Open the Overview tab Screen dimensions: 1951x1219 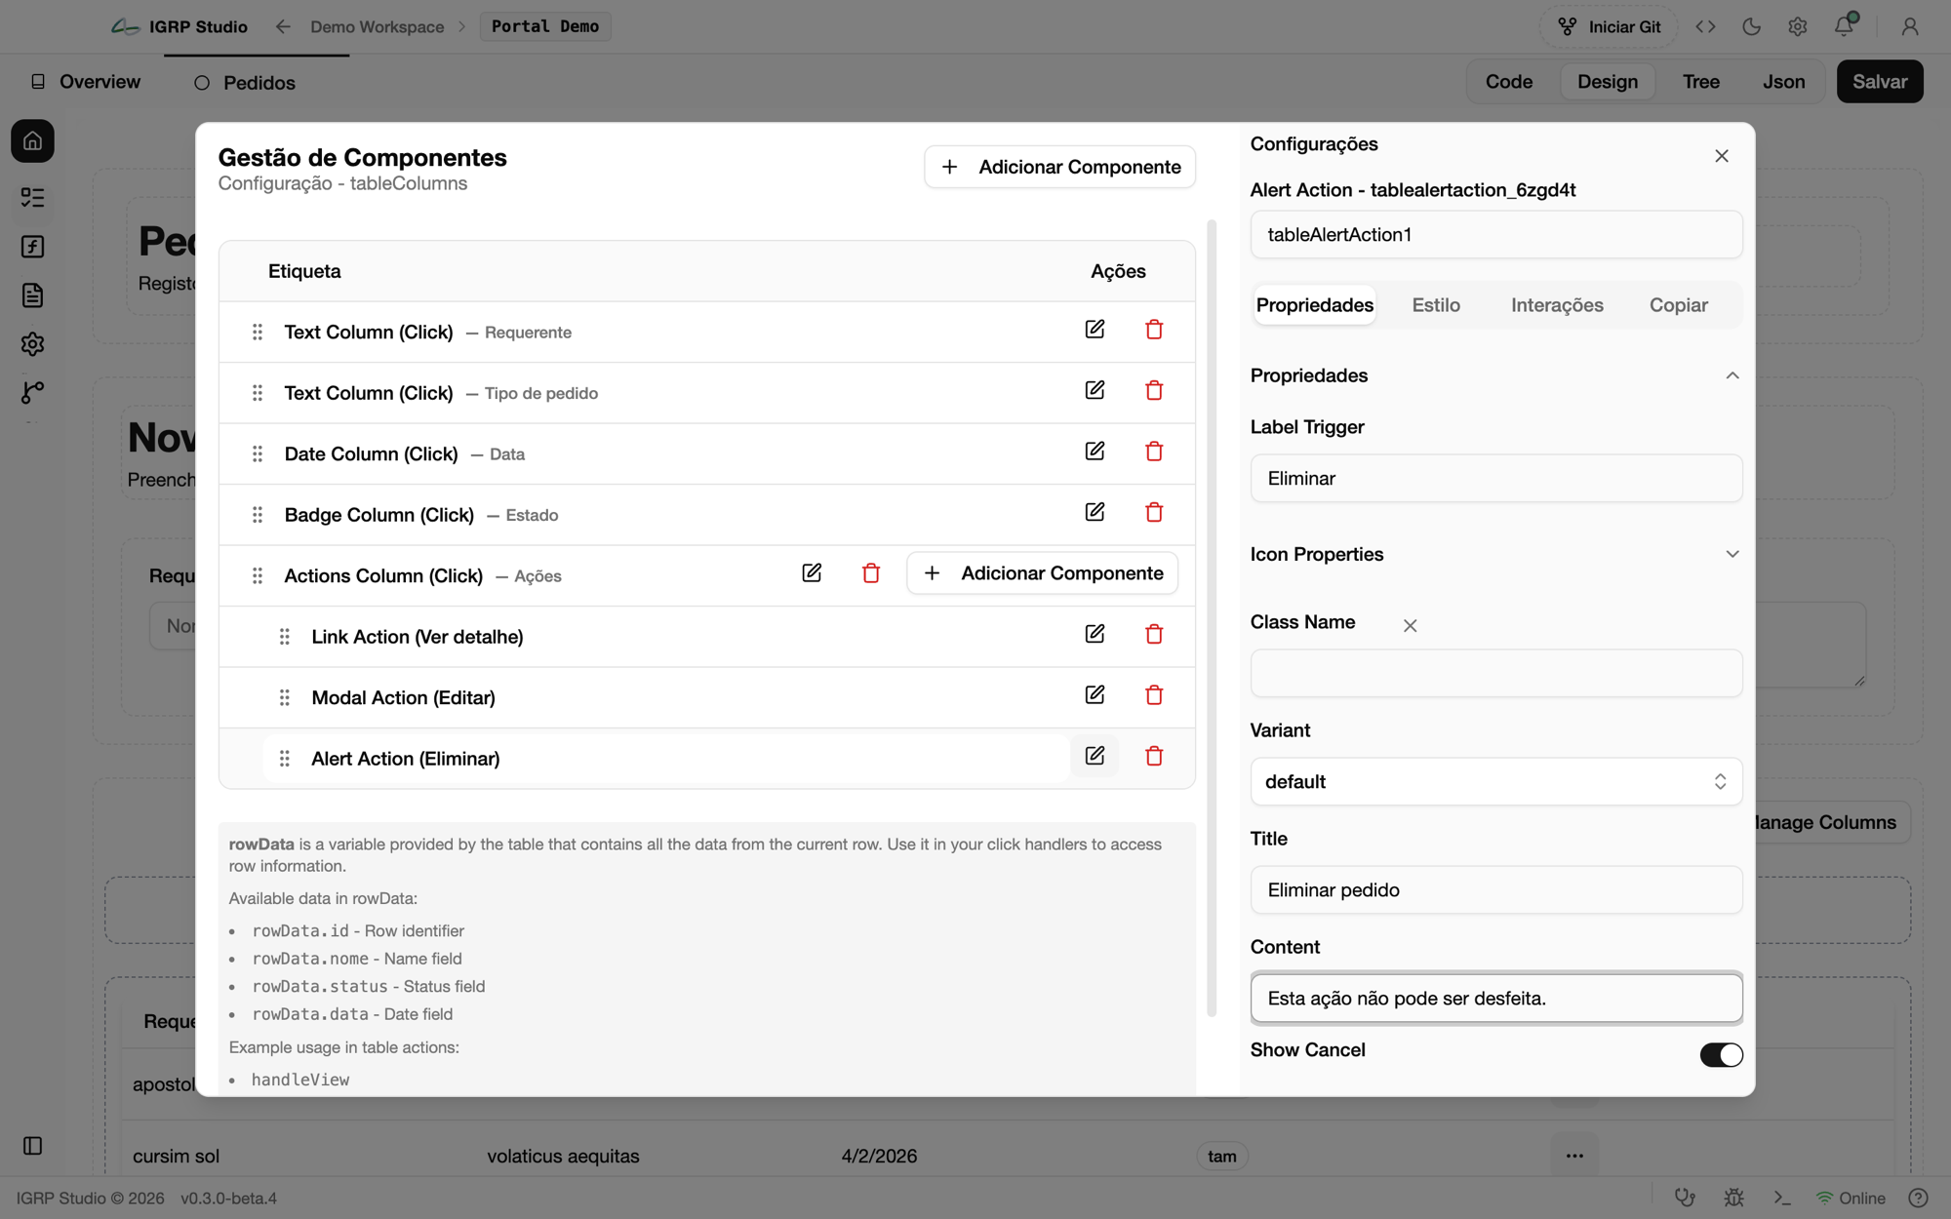[86, 82]
